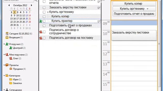The image size is (163, 91).
Task: Click the Дмитрий contact icon
Action: pos(11,48)
